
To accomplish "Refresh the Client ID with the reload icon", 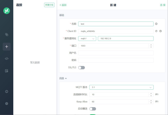I will [x=156, y=31].
